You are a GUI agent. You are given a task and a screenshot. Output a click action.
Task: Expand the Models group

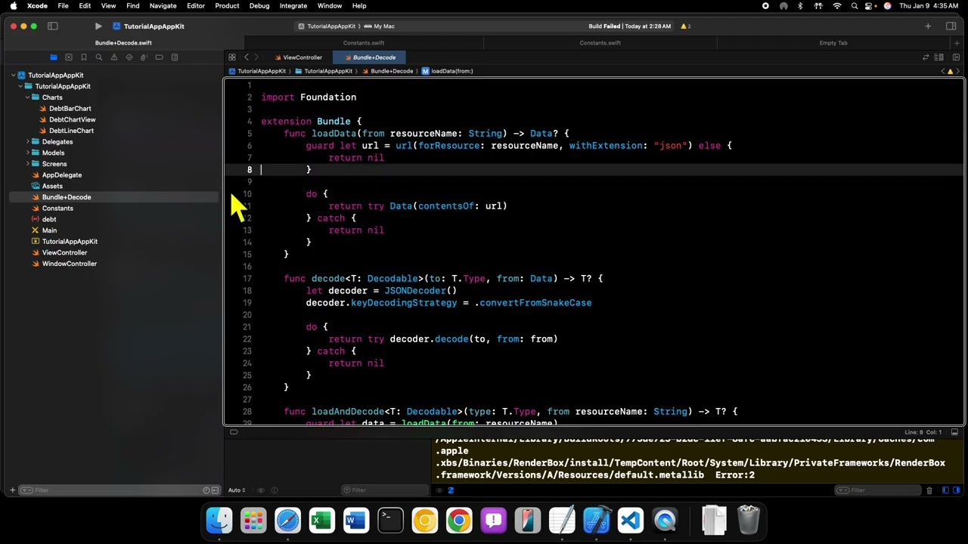coord(28,153)
